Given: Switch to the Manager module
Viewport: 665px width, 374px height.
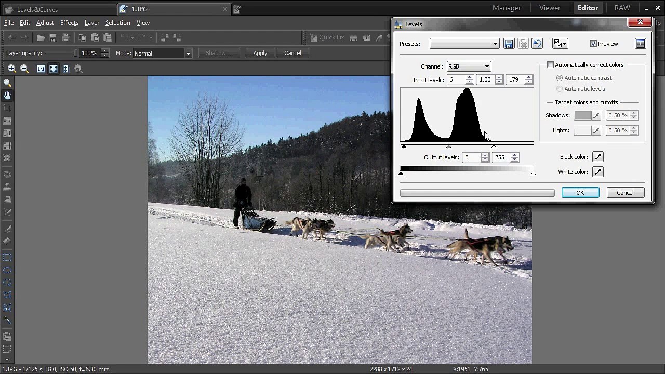Looking at the screenshot, I should [507, 8].
